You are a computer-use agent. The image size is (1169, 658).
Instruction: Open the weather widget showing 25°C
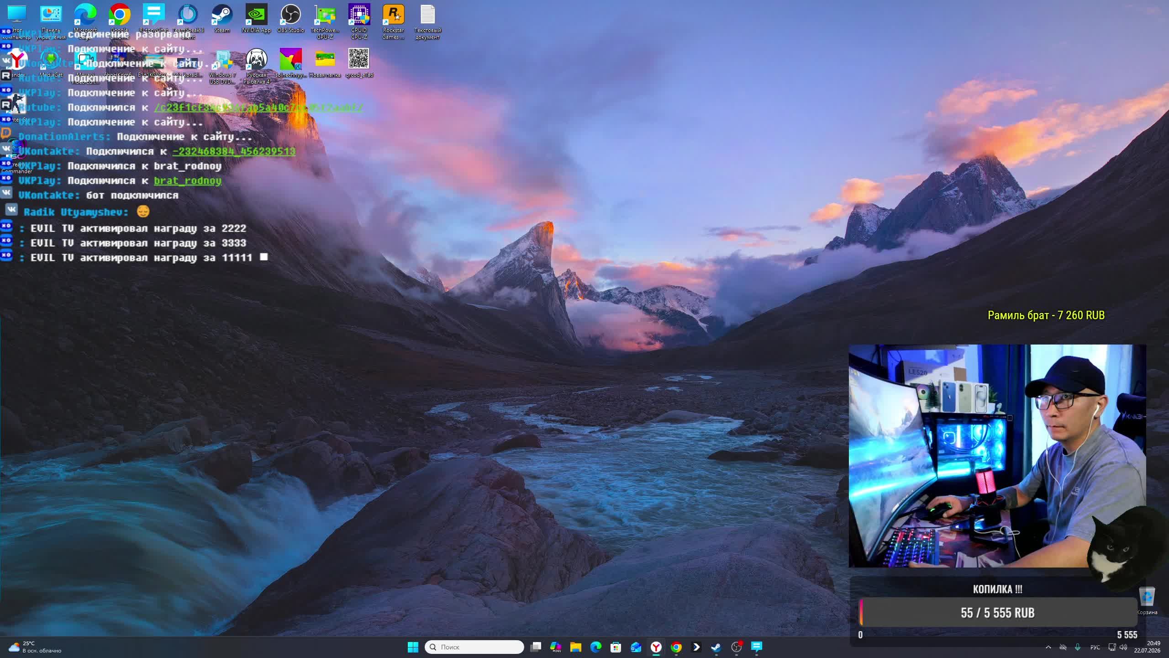coord(35,647)
